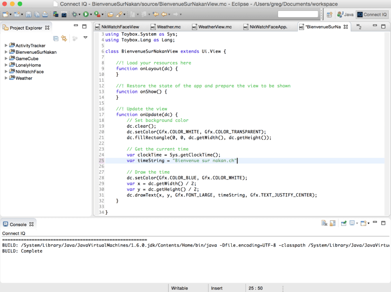Image resolution: width=391 pixels, height=292 pixels.
Task: Switch to the Java perspective
Action: (345, 14)
